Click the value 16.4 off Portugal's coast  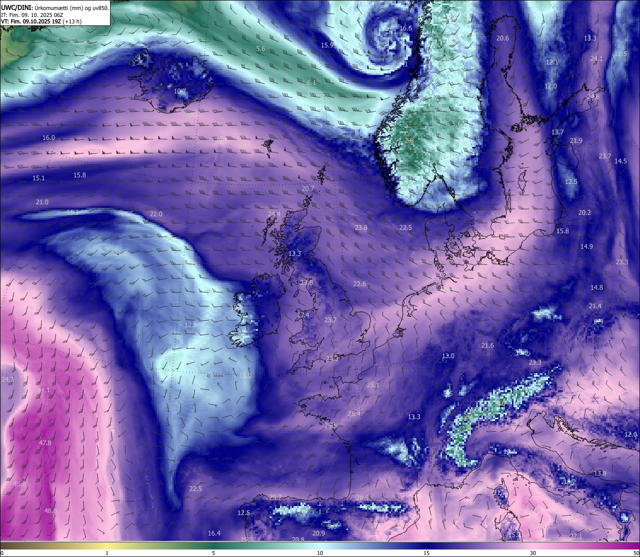pyautogui.click(x=214, y=534)
